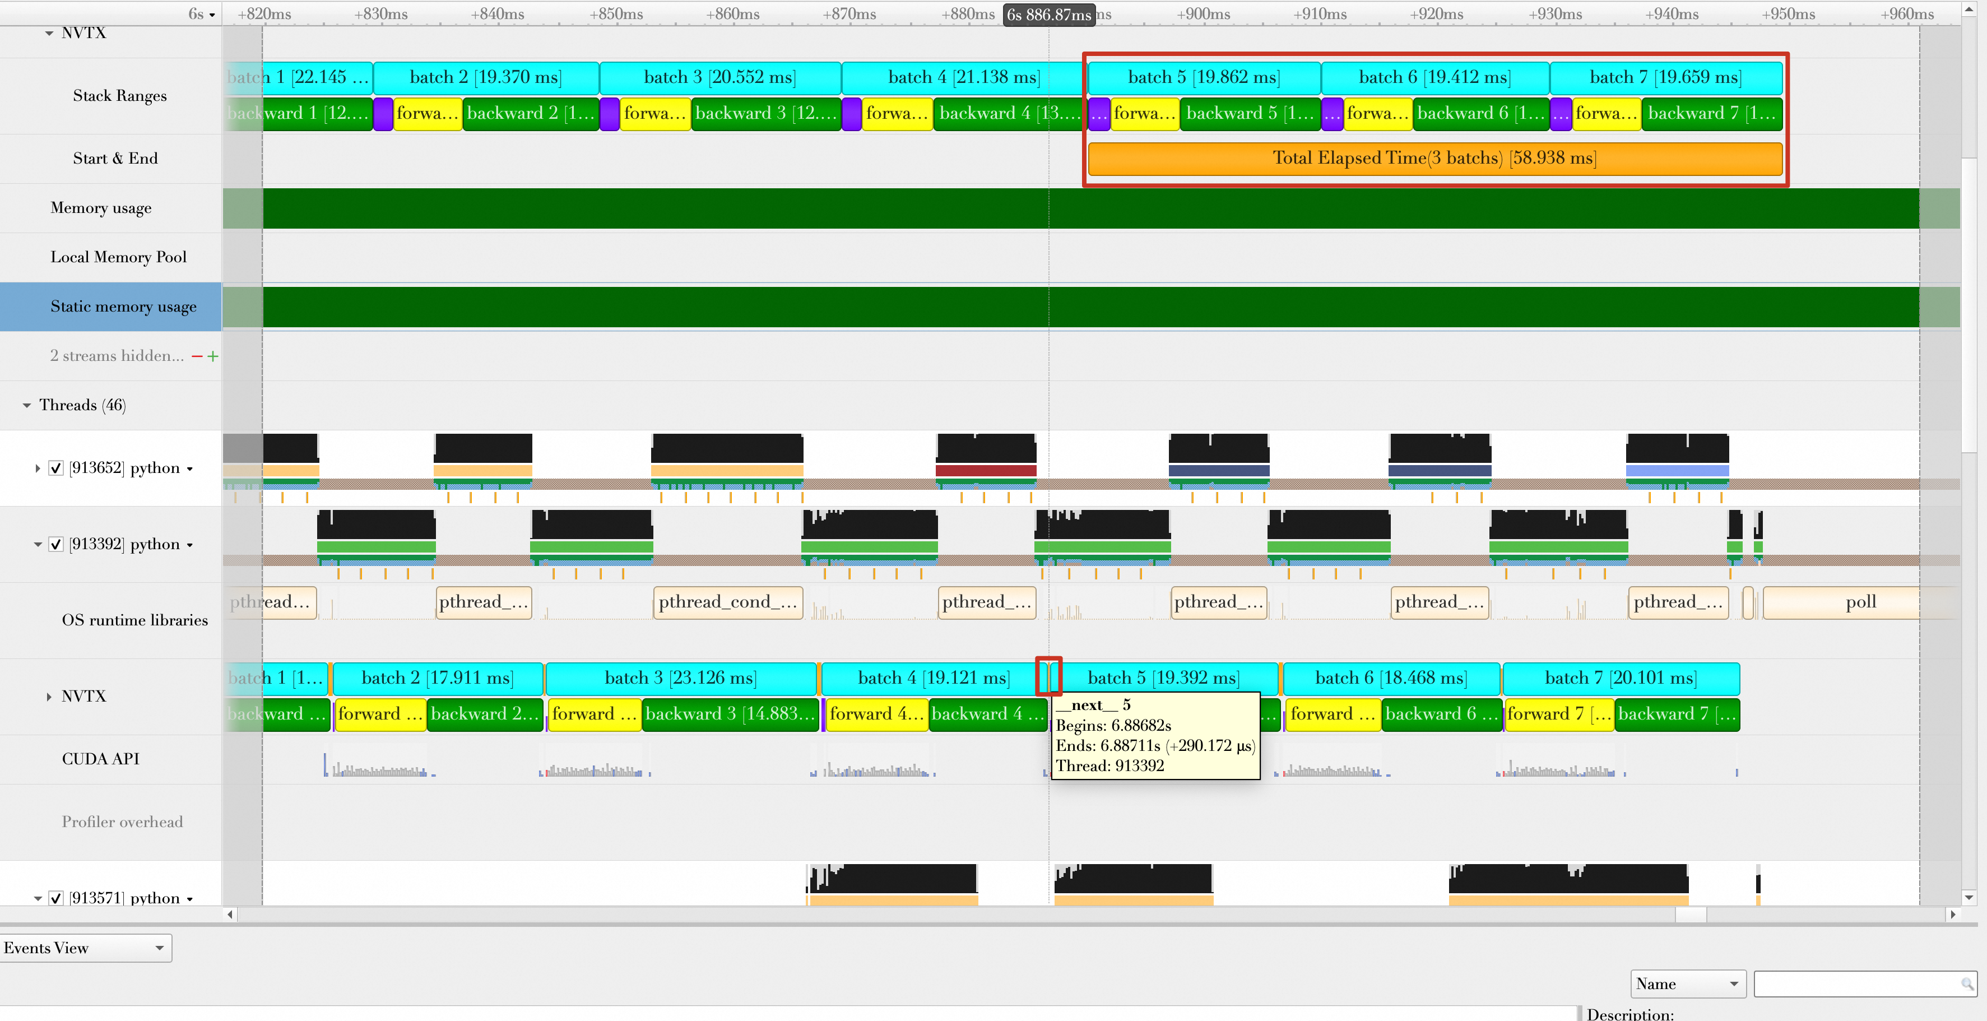This screenshot has width=1987, height=1021.
Task: Collapse the Threads (46) group
Action: click(27, 406)
